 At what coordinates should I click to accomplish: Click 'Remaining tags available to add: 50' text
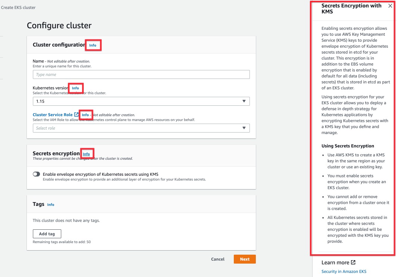click(x=62, y=242)
